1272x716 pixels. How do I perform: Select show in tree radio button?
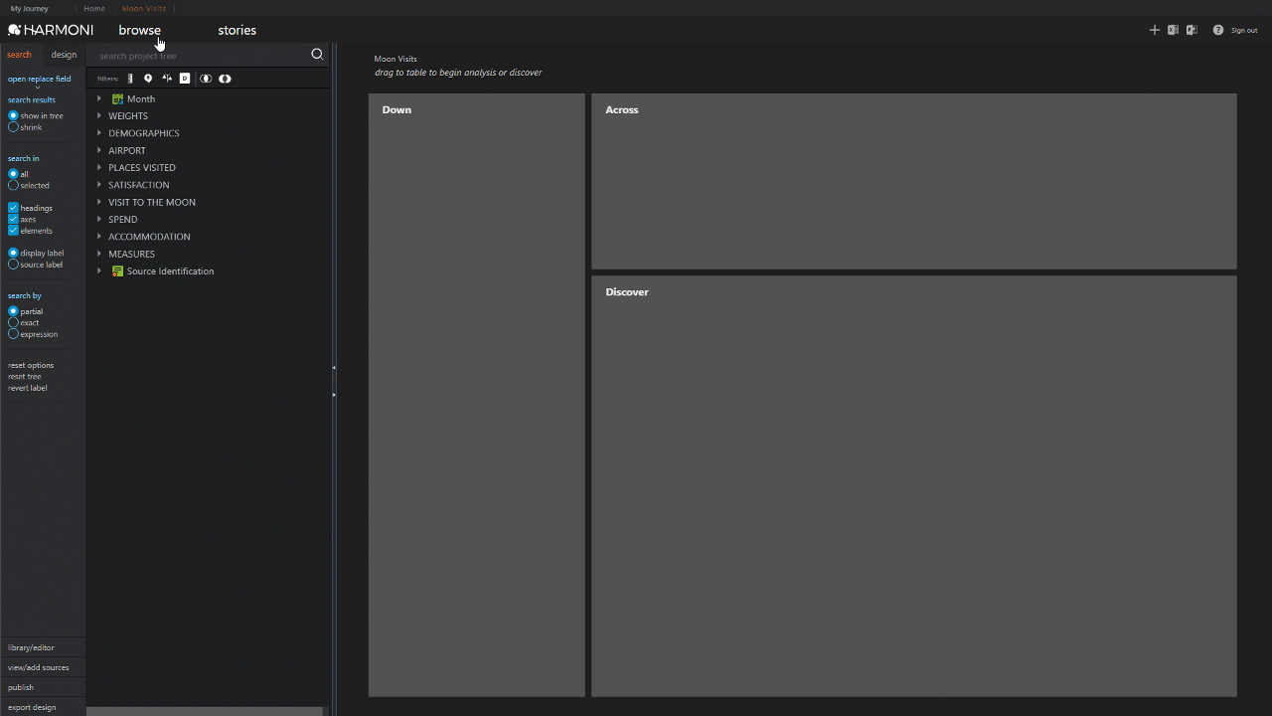(x=13, y=115)
